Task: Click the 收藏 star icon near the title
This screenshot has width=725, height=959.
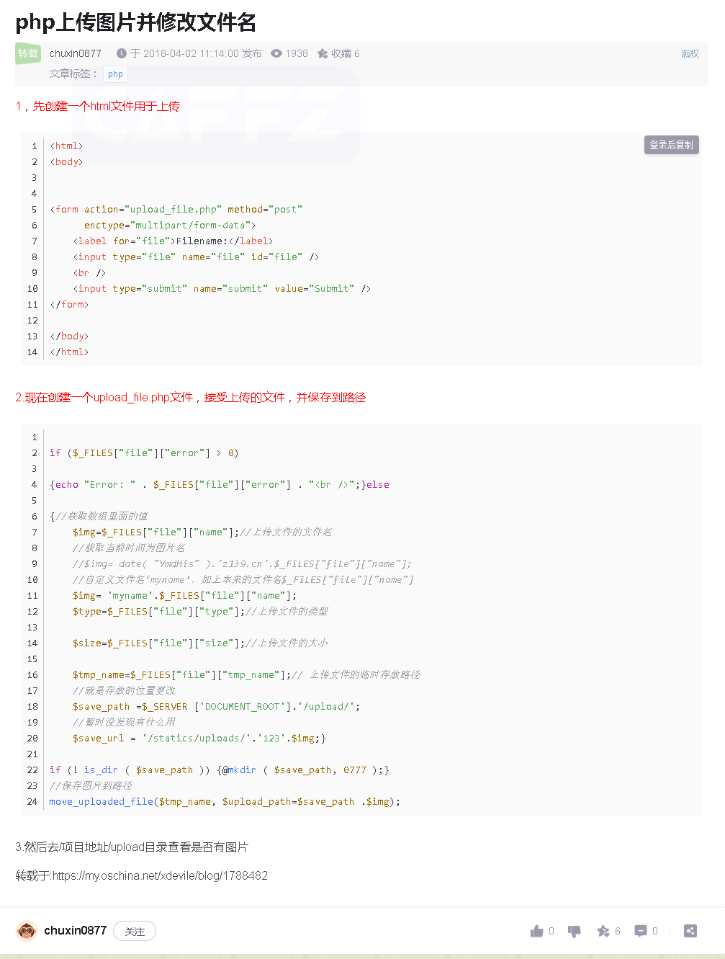Action: [323, 54]
